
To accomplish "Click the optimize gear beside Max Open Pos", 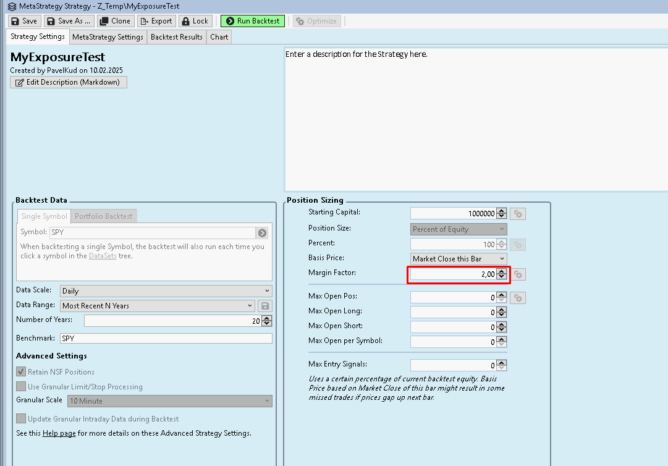I will 518,298.
